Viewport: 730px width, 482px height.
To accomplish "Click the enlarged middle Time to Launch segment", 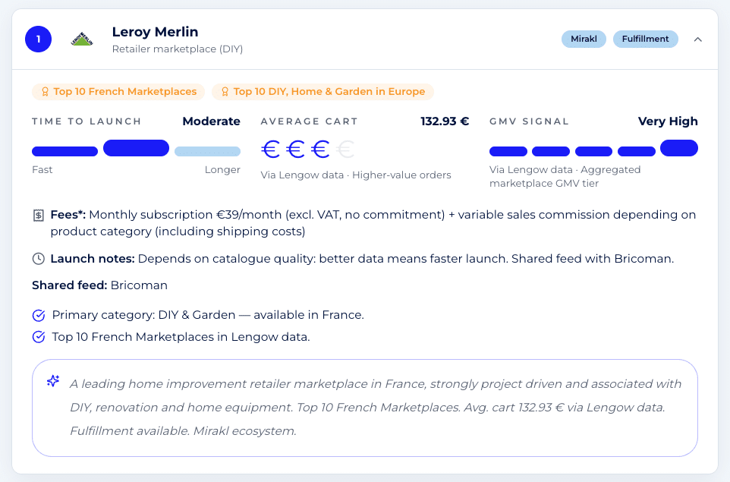I will pyautogui.click(x=136, y=148).
